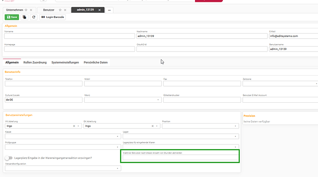Close the Unternehmen tab
Viewport: 318px width, 177px height.
coord(31,10)
